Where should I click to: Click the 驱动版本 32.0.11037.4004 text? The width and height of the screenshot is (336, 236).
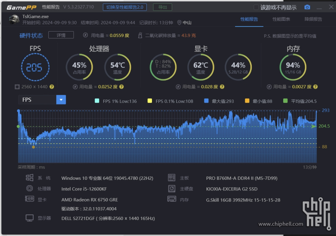point(89,209)
